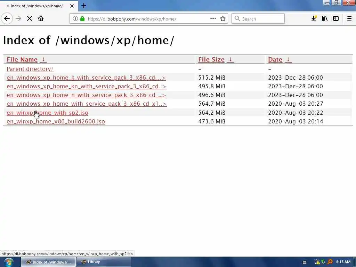Sort listing by File Size
The height and width of the screenshot is (267, 356).
click(x=211, y=59)
